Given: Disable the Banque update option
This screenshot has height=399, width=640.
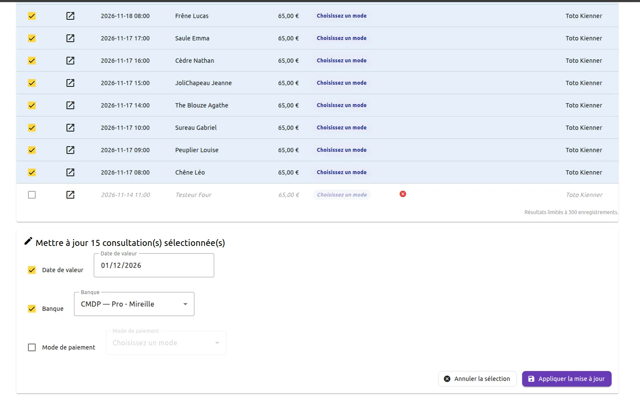Looking at the screenshot, I should click(x=32, y=309).
